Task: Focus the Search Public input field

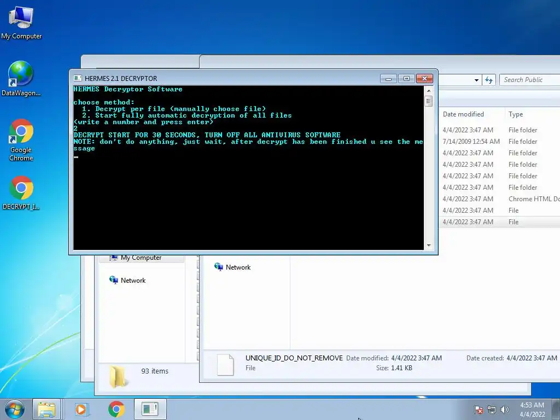Action: point(529,80)
